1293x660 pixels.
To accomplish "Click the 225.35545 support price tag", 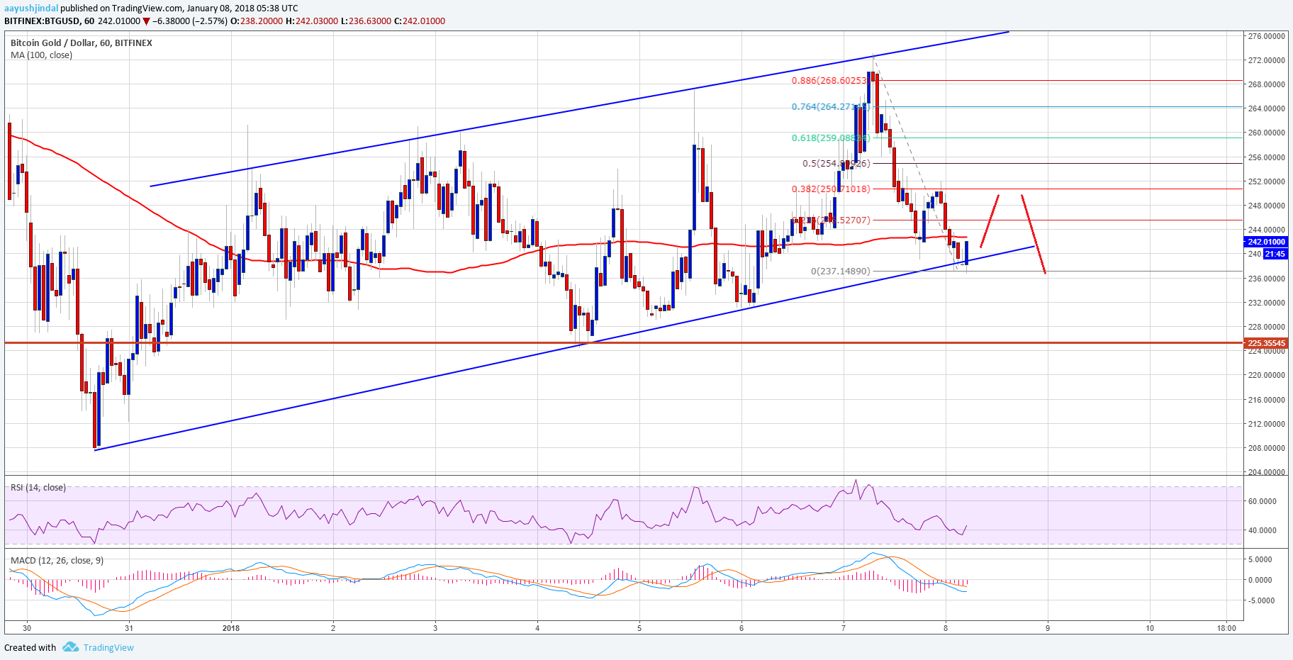I will 1266,343.
